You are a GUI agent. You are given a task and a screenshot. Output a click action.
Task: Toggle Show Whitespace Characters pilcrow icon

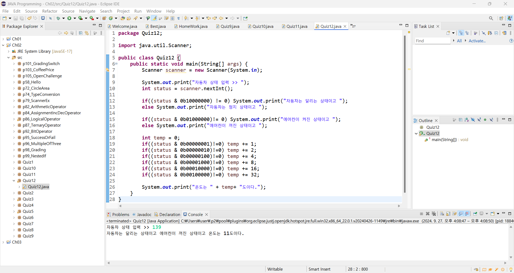(x=179, y=18)
